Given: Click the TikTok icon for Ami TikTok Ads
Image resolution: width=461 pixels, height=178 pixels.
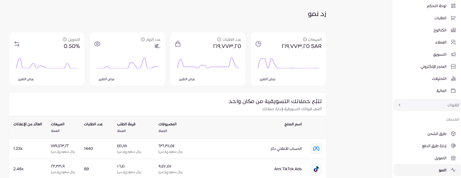Looking at the screenshot, I should coord(316,169).
